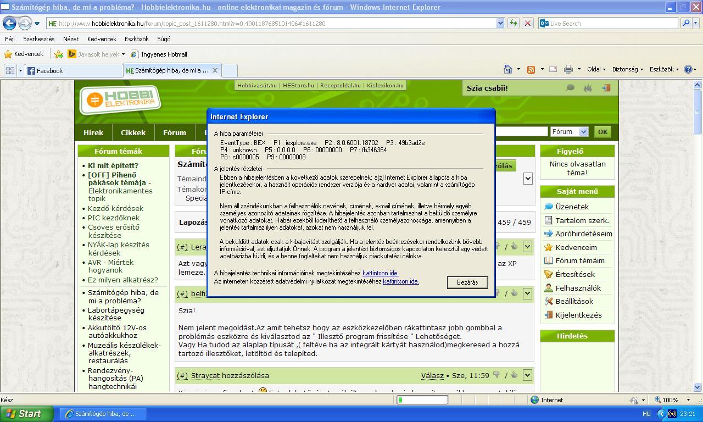This screenshot has height=422, width=703.
Task: Open the Eszközök command bar dropdown
Action: 664,69
